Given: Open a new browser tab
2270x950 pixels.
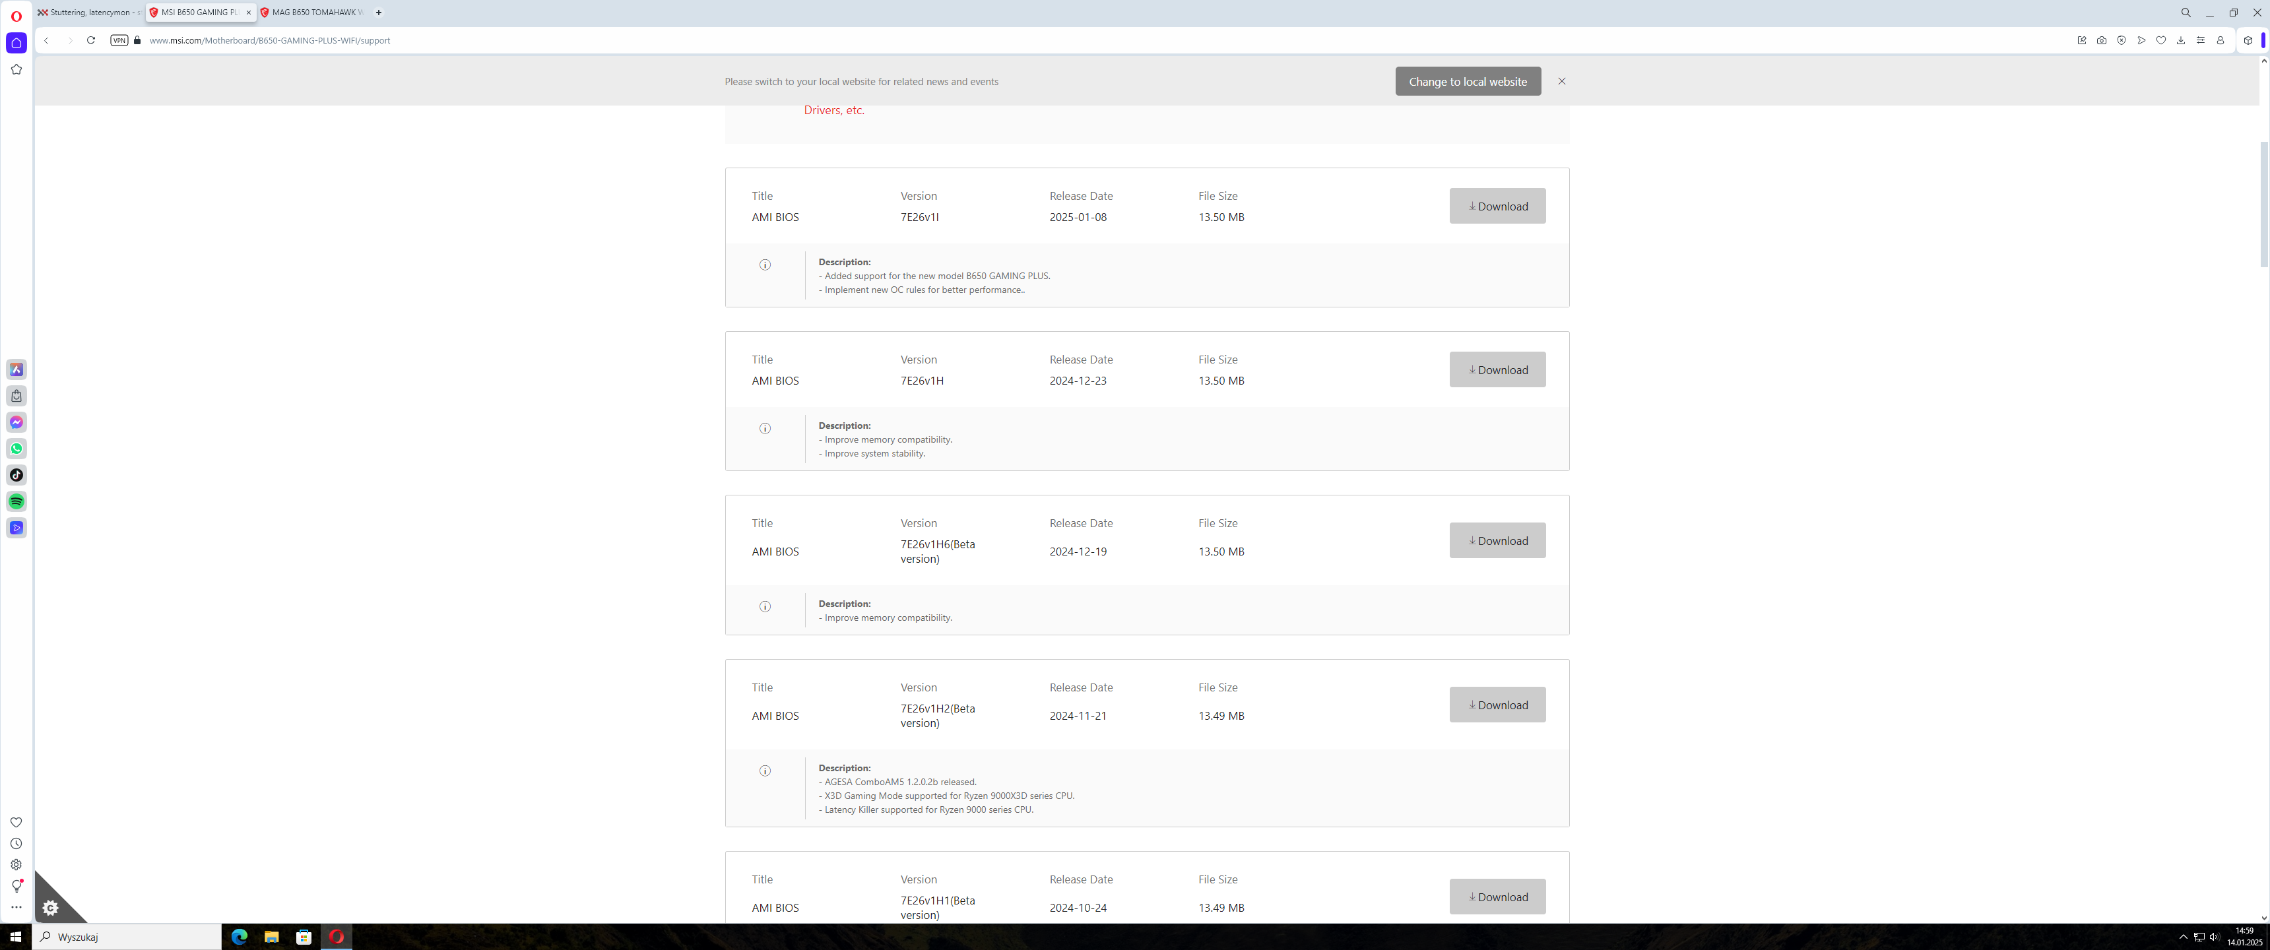Looking at the screenshot, I should point(379,13).
